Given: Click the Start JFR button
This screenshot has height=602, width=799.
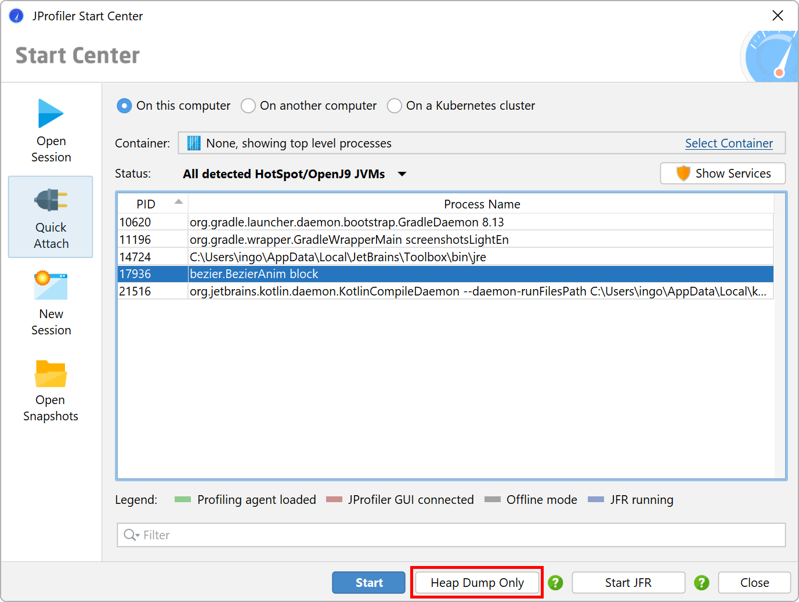Looking at the screenshot, I should (628, 582).
